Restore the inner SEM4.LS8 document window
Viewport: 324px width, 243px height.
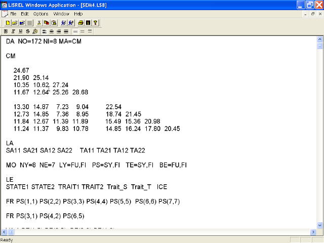(x=312, y=14)
